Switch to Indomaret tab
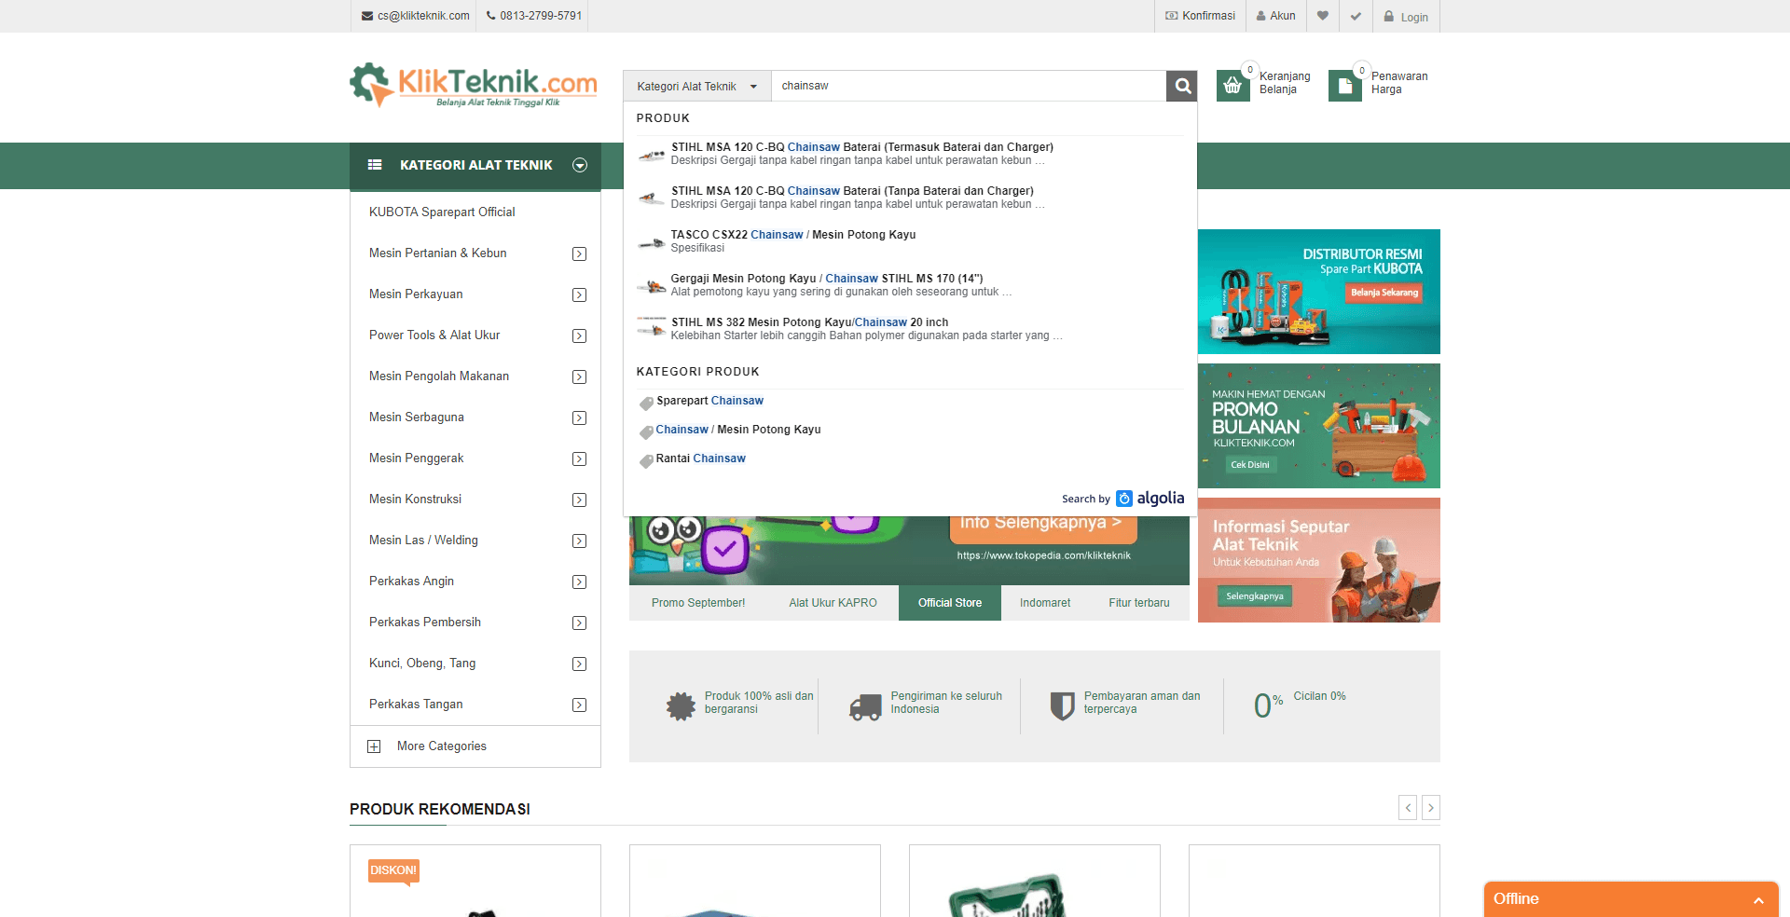Viewport: 1790px width, 917px height. point(1045,603)
